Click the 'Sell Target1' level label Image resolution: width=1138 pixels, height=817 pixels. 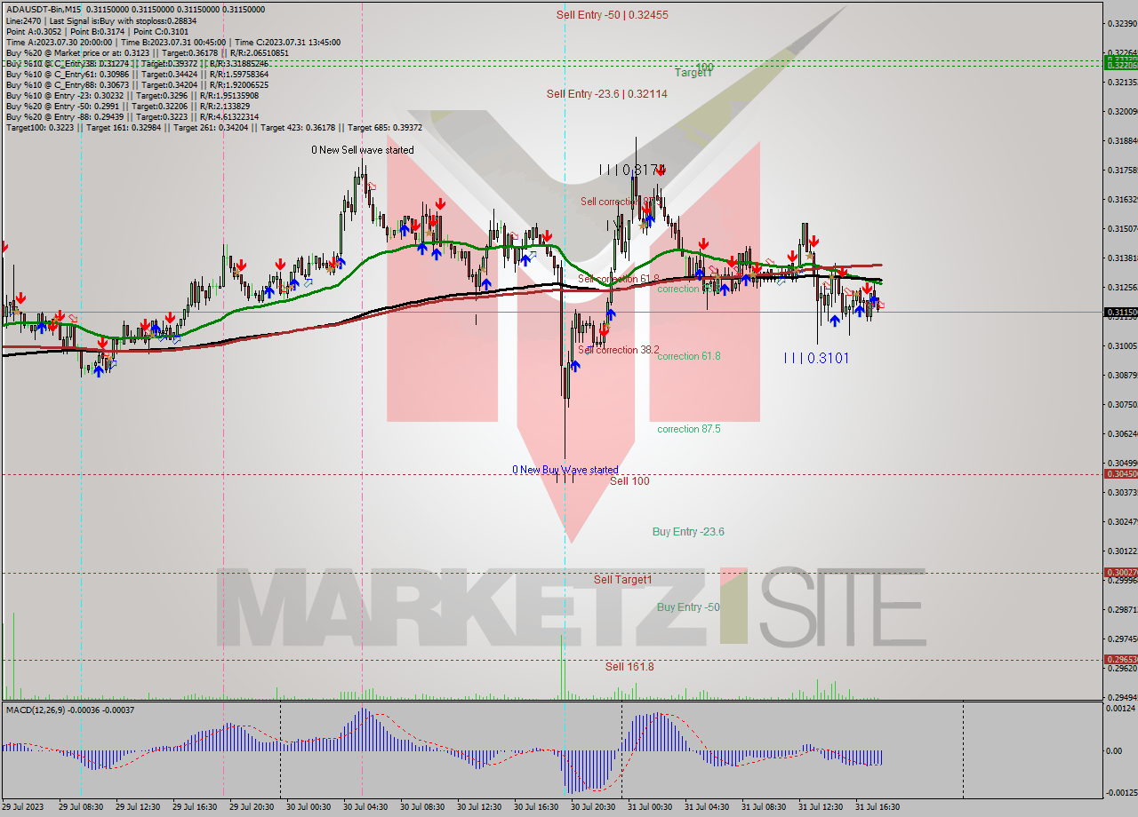pyautogui.click(x=623, y=580)
